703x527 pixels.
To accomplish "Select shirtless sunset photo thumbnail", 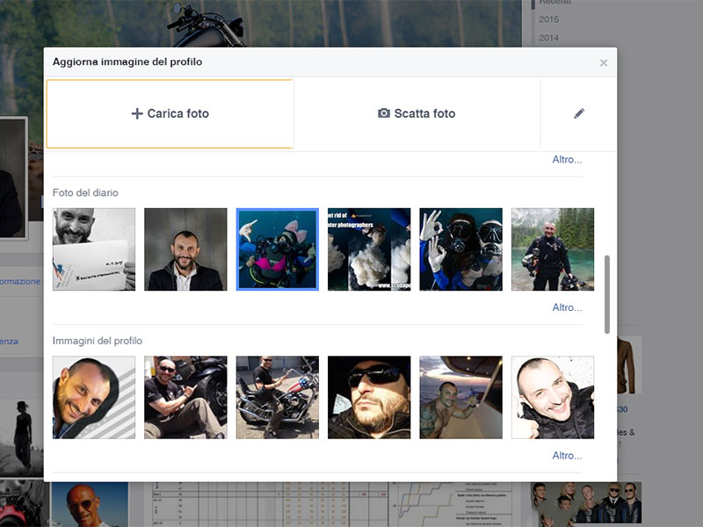I will 460,397.
